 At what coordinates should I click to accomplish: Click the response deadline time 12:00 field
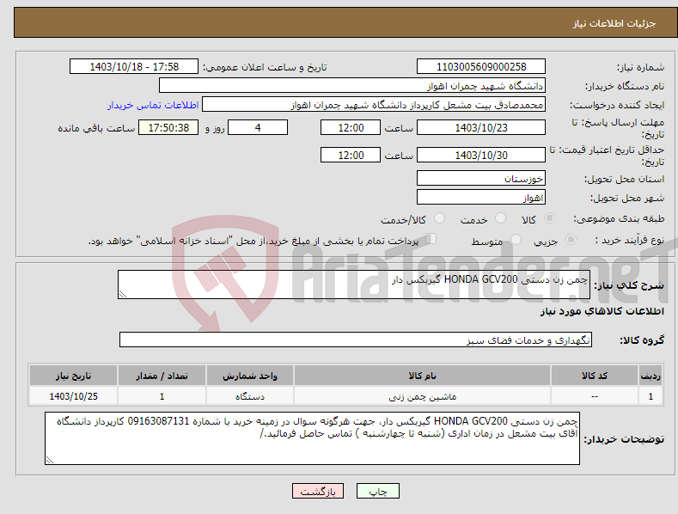351,127
